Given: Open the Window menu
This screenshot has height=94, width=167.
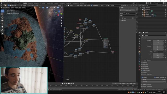Looking at the screenshot, I should coord(15,3).
